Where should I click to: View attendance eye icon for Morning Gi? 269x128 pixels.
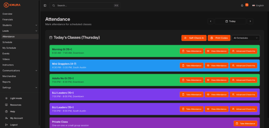click(208, 51)
